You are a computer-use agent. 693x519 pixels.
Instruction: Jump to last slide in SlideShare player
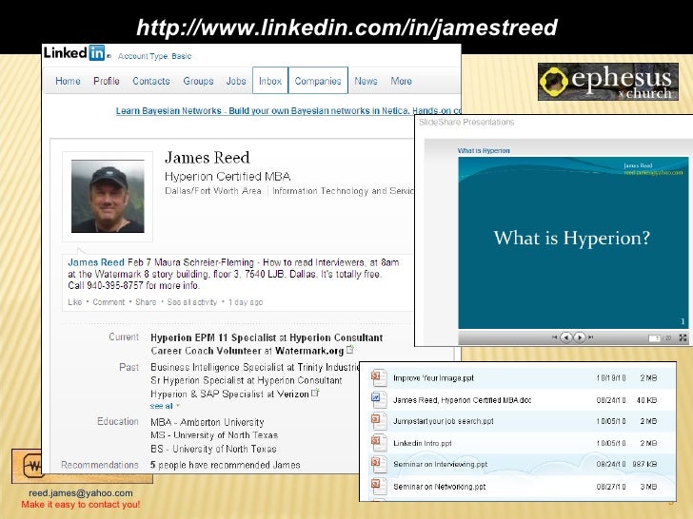click(591, 337)
